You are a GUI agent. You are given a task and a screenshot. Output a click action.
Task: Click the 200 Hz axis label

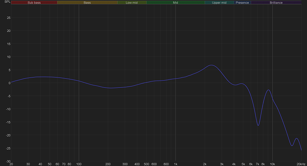pyautogui.click(x=108, y=164)
